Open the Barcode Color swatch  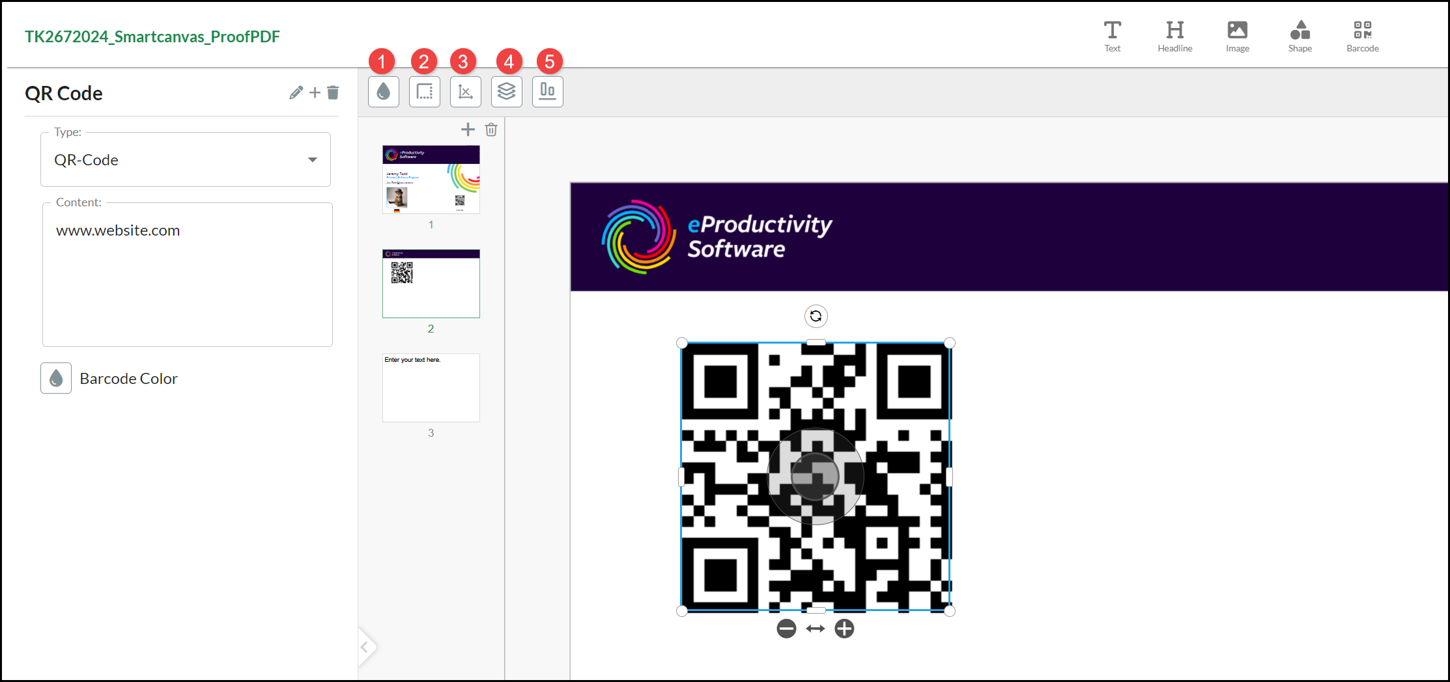(x=56, y=378)
